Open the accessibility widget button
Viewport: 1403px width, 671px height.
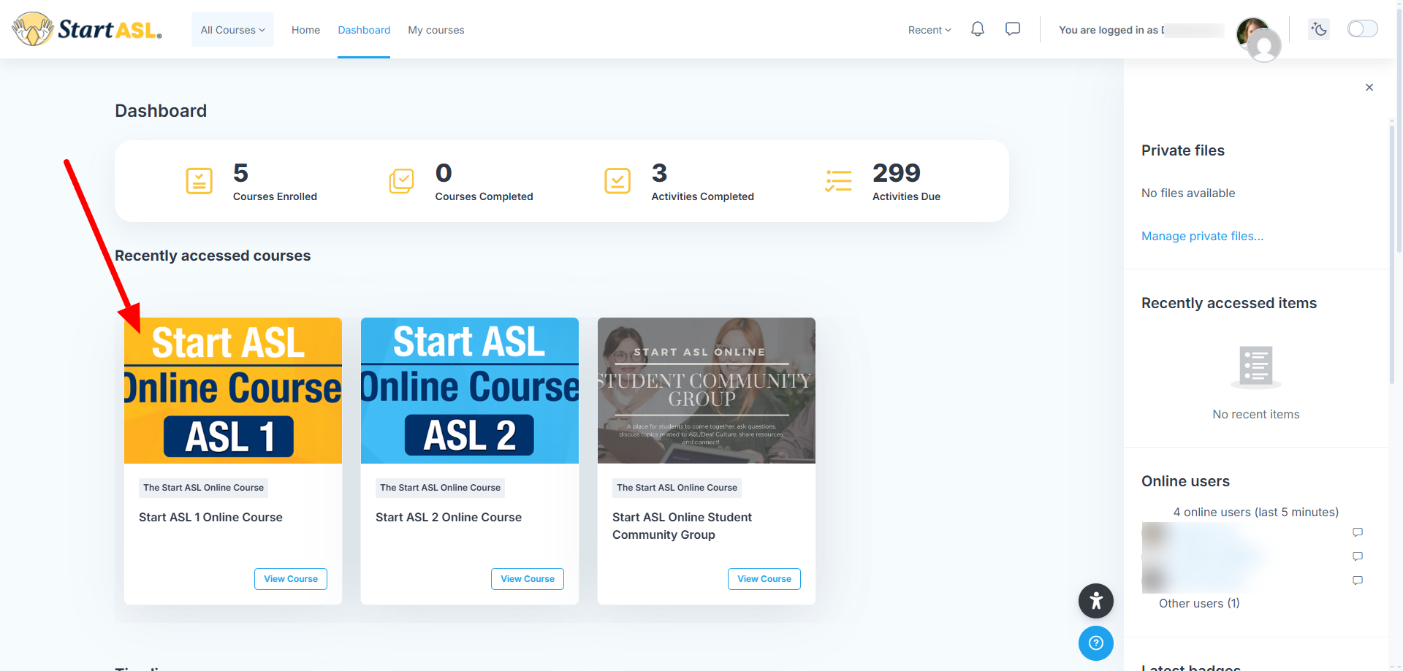tap(1096, 601)
